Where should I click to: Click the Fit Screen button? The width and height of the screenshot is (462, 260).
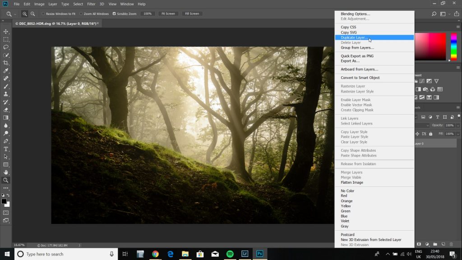(168, 14)
